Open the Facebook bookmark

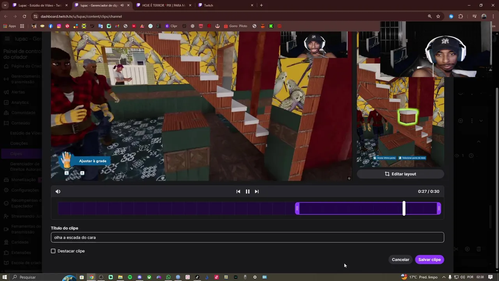[51, 26]
